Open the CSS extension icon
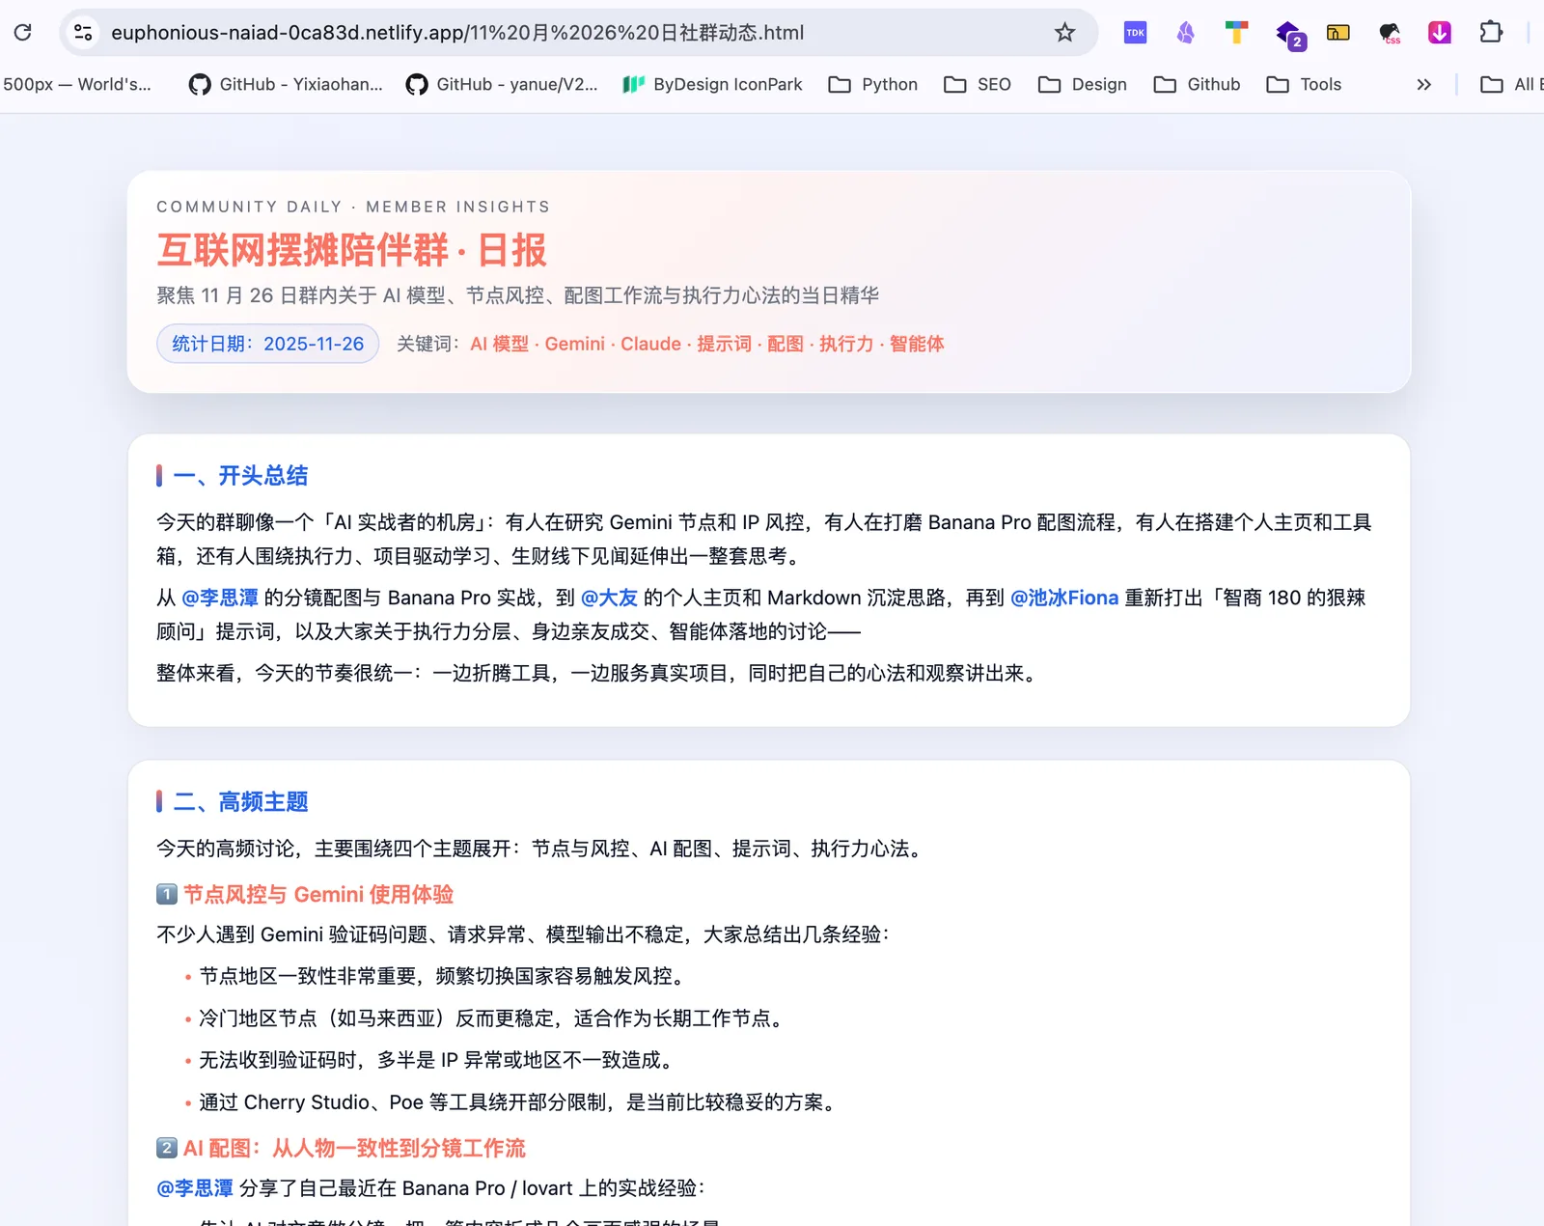 pyautogui.click(x=1390, y=33)
